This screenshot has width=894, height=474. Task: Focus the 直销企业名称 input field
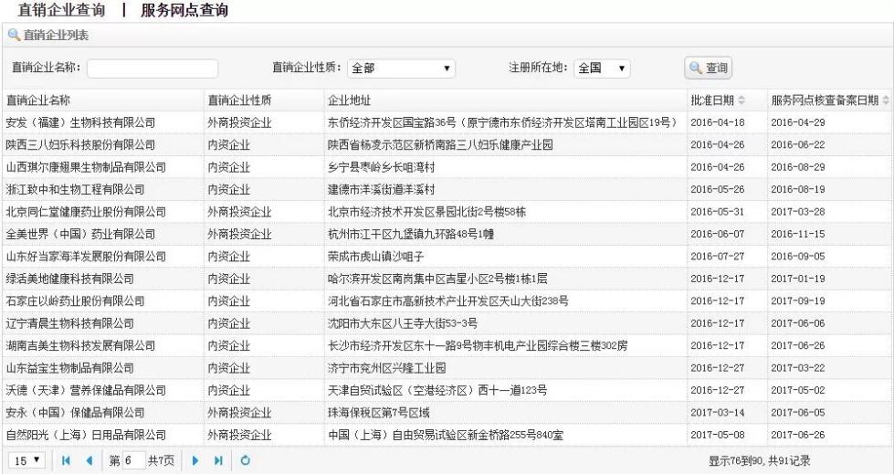pyautogui.click(x=153, y=68)
